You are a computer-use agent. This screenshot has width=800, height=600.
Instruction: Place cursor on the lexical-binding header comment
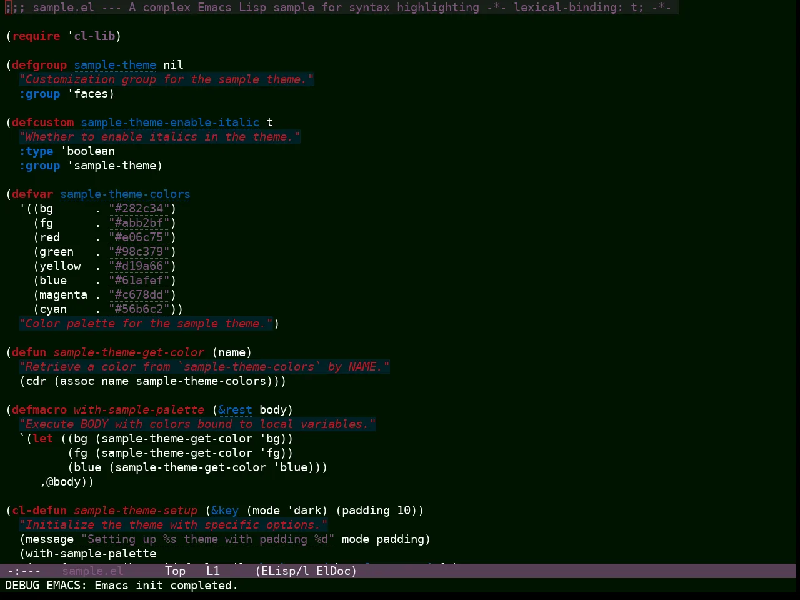[x=342, y=7]
